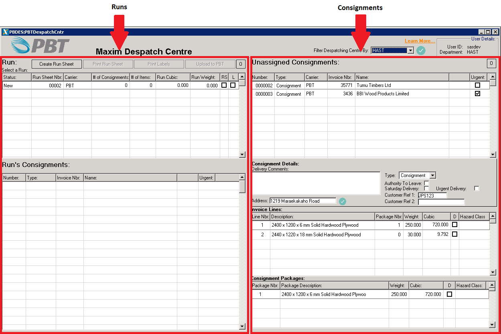Click the Run's Consignments scrollbar down arrow

pyautogui.click(x=242, y=326)
